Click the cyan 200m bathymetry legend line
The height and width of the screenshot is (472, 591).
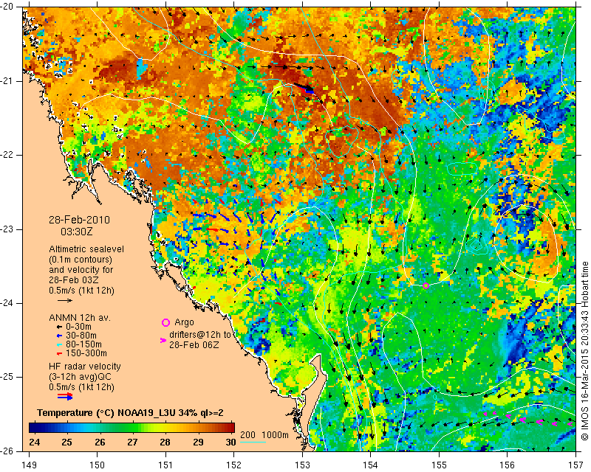point(253,442)
